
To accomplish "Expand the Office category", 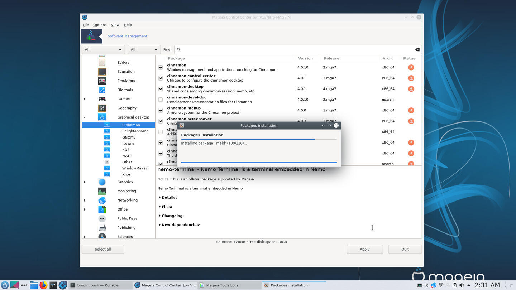I will coord(85,209).
